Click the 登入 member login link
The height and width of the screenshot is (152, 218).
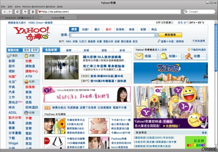157,50
